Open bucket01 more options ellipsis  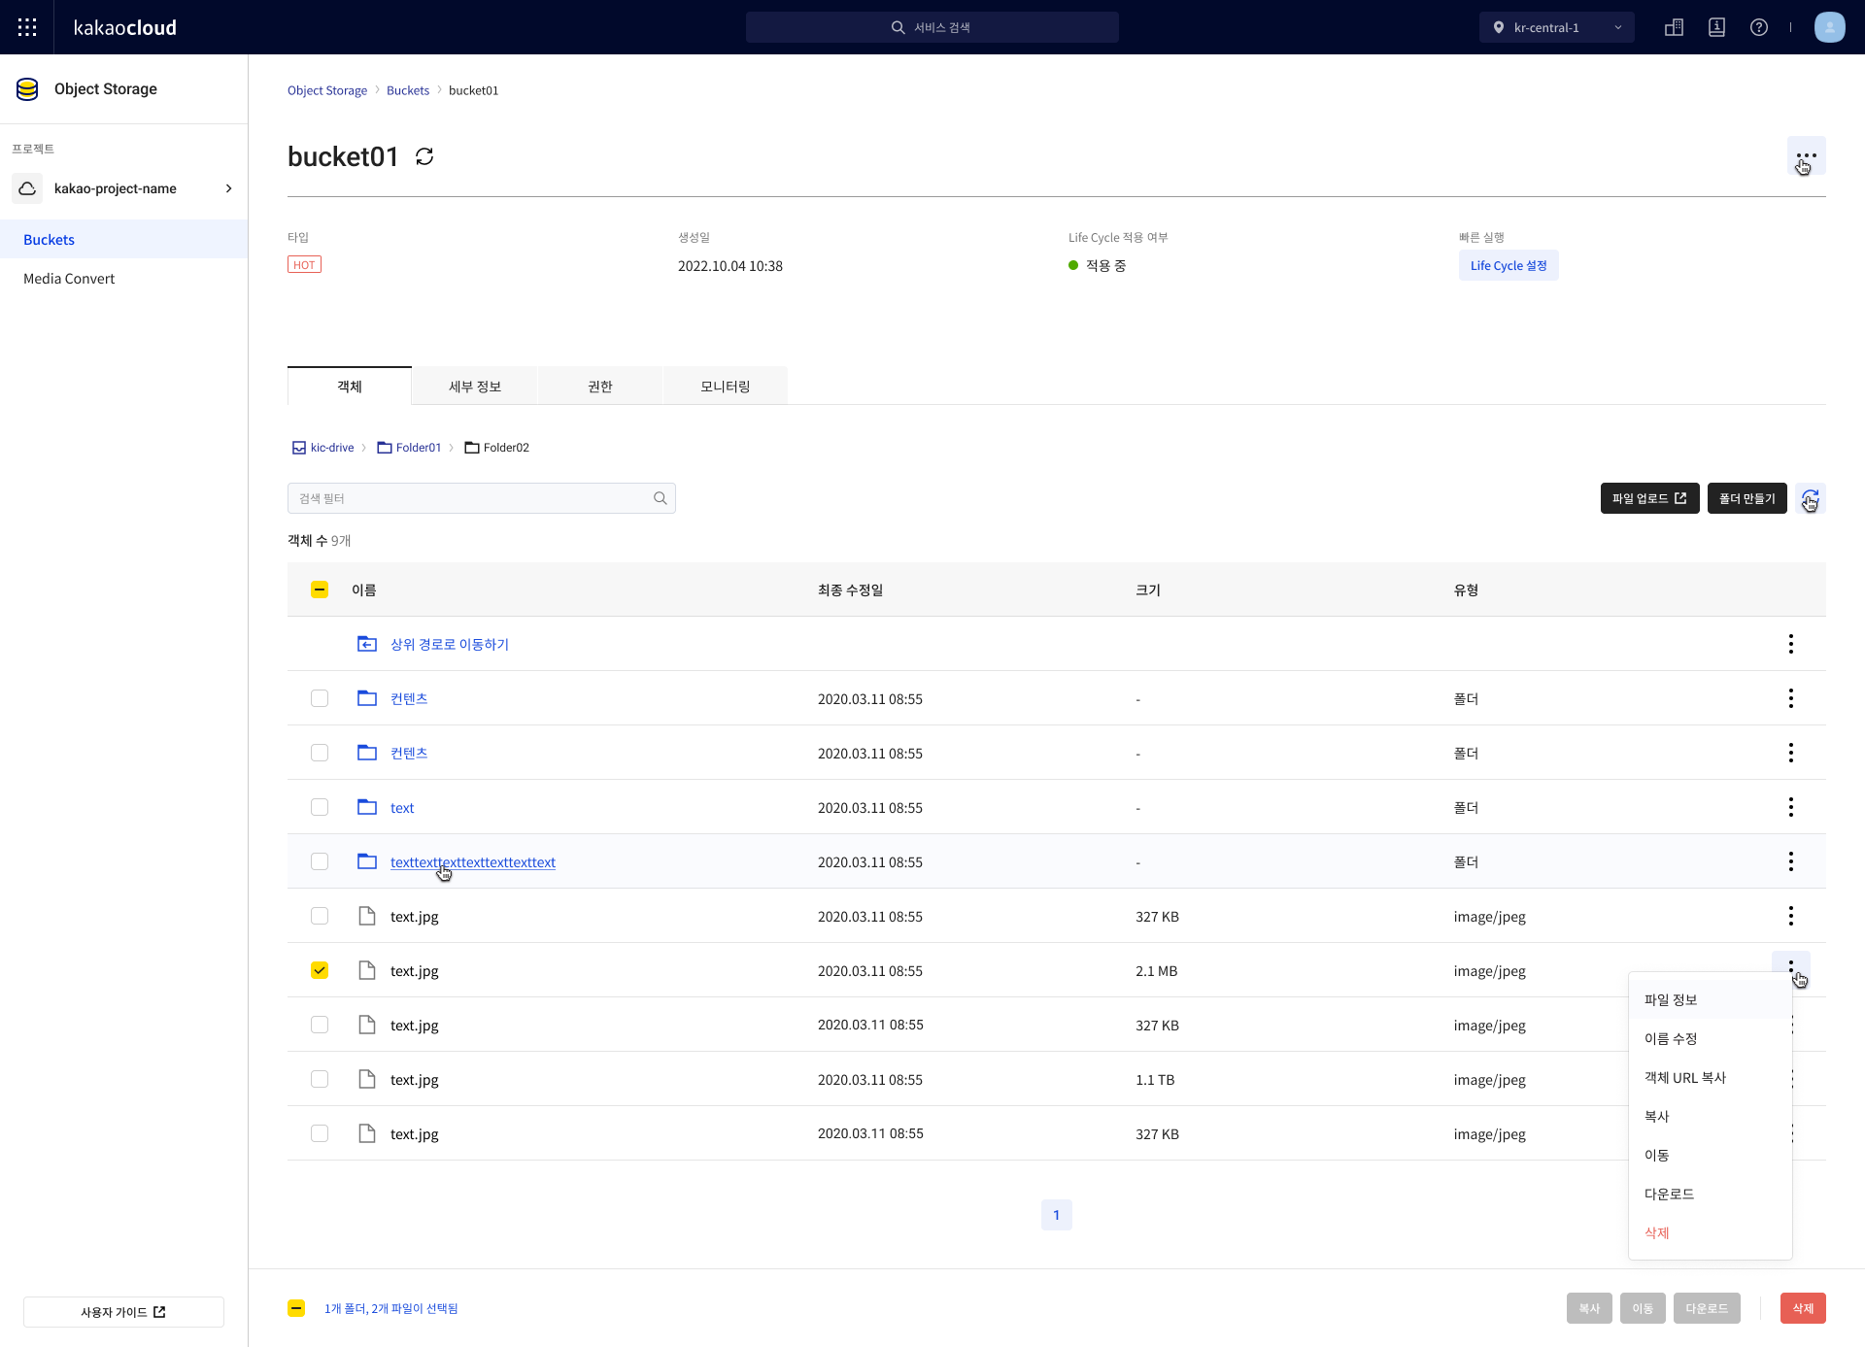click(x=1807, y=155)
